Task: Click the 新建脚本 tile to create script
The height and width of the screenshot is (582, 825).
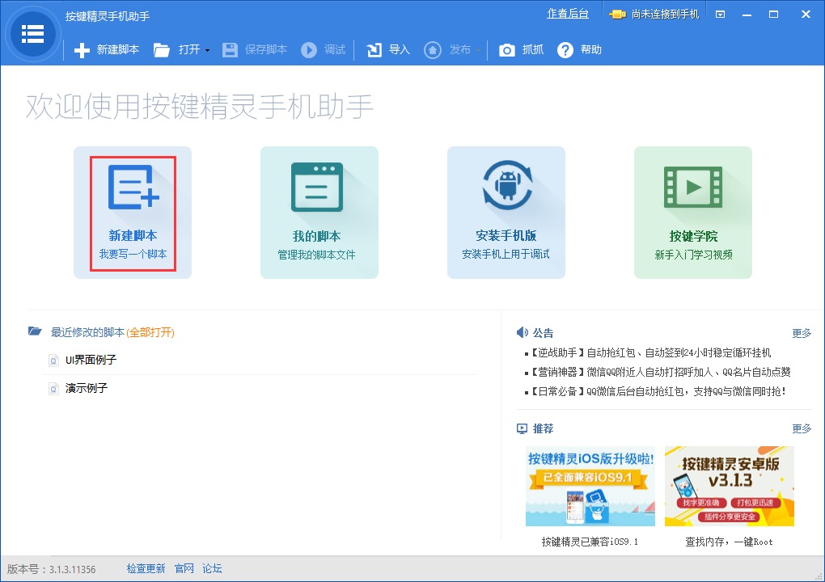Action: (x=132, y=212)
